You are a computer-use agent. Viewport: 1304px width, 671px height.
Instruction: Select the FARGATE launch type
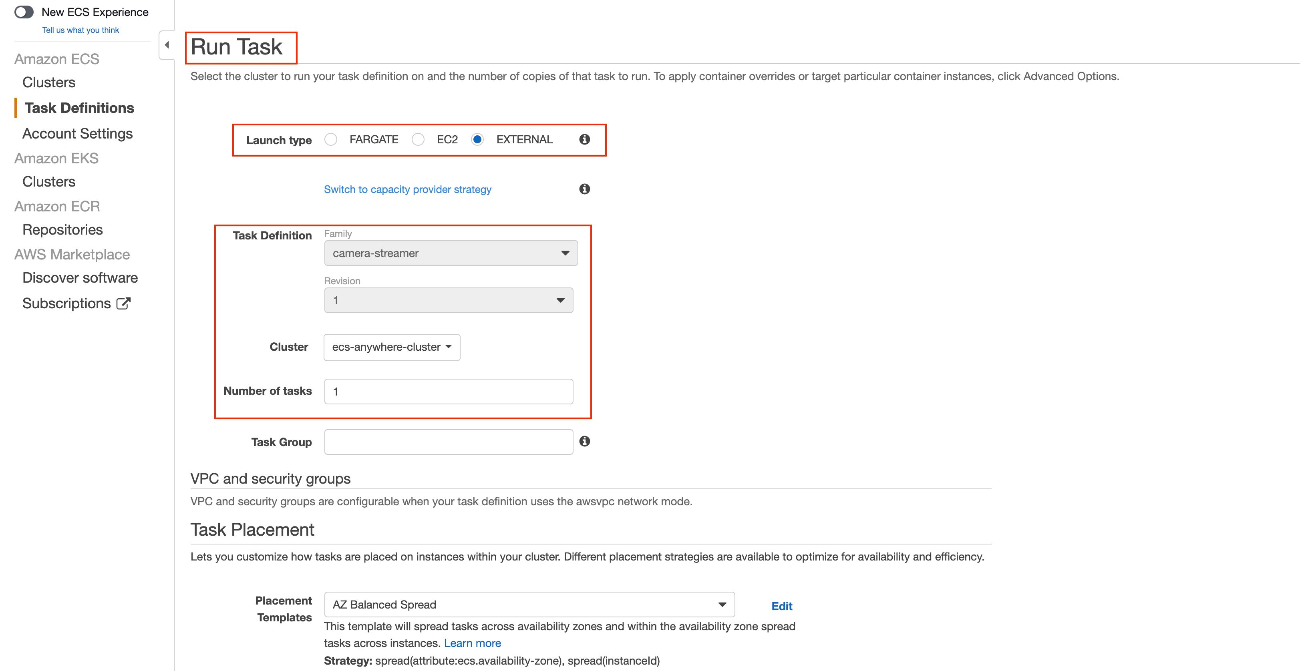(x=331, y=139)
